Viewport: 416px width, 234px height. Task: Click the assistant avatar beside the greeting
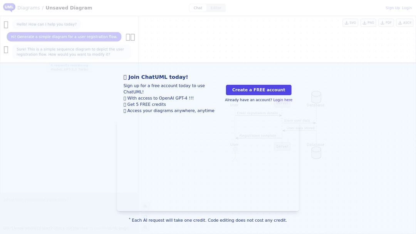[6, 25]
